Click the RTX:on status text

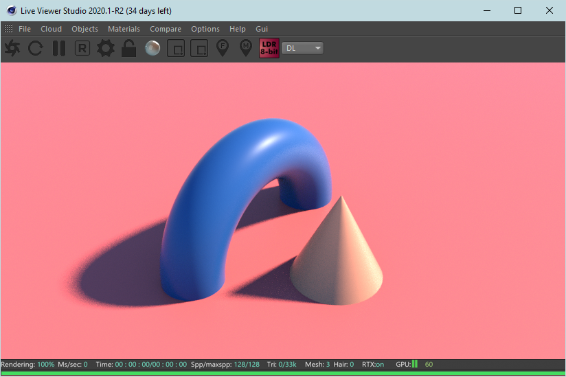pyautogui.click(x=373, y=365)
